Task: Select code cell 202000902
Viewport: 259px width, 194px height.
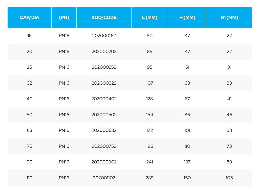Action: [104, 162]
